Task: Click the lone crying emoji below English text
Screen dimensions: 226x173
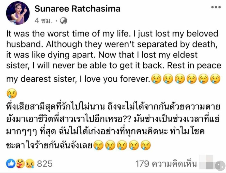Action: click(12, 93)
